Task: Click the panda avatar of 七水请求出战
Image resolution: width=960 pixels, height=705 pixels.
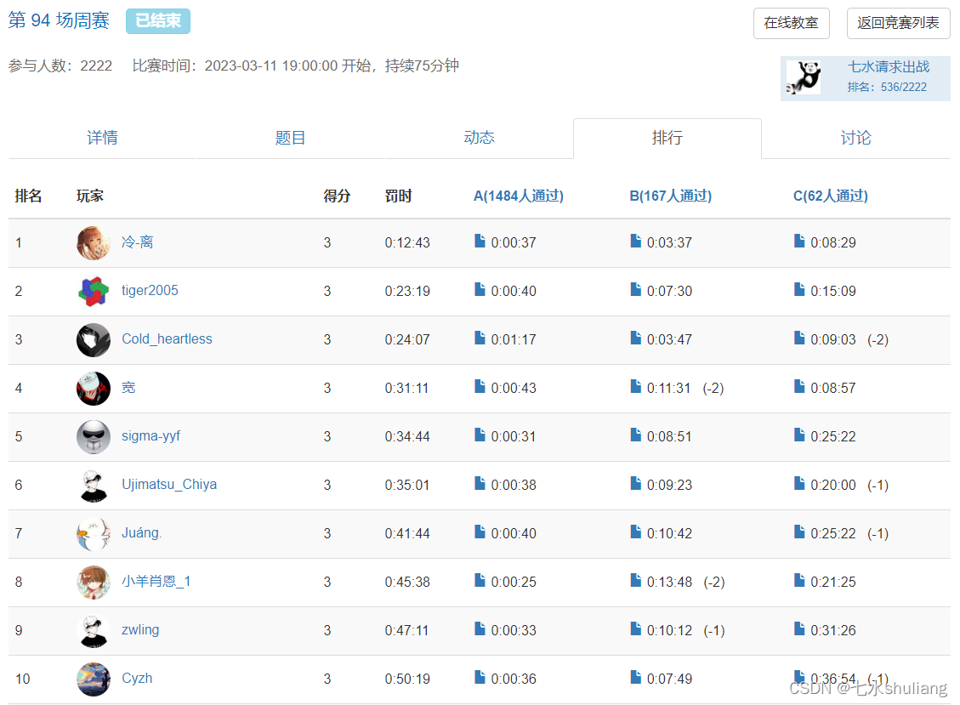Action: [x=804, y=77]
